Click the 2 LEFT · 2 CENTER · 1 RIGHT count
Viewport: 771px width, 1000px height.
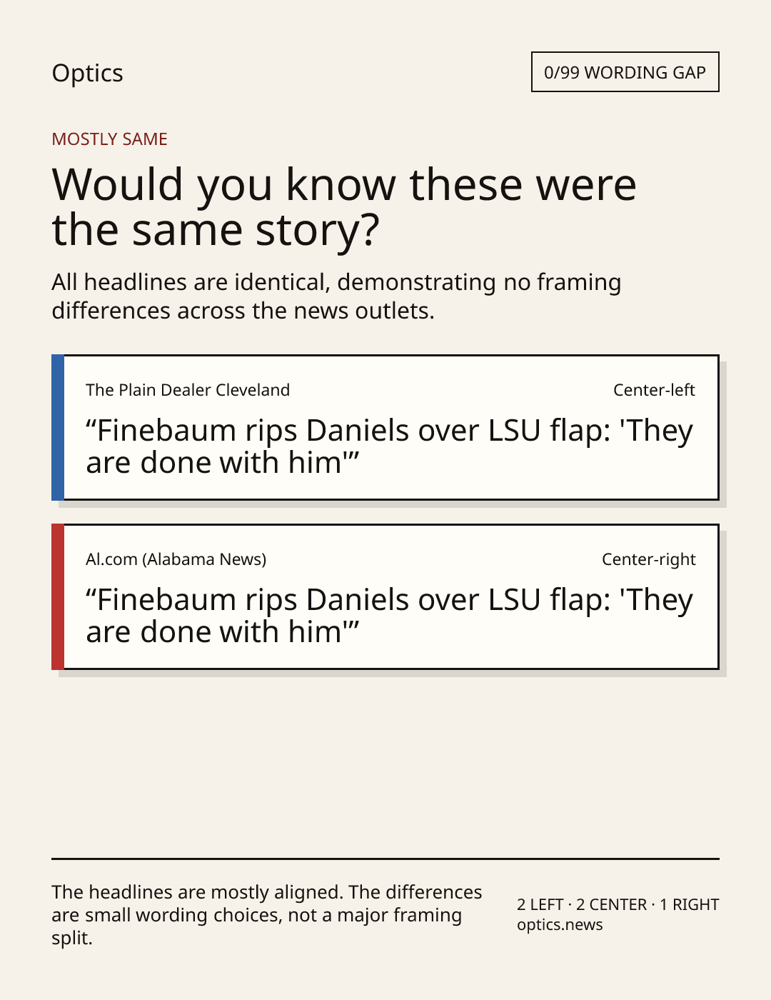click(618, 904)
